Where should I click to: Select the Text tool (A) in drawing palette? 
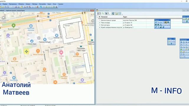coord(161,25)
